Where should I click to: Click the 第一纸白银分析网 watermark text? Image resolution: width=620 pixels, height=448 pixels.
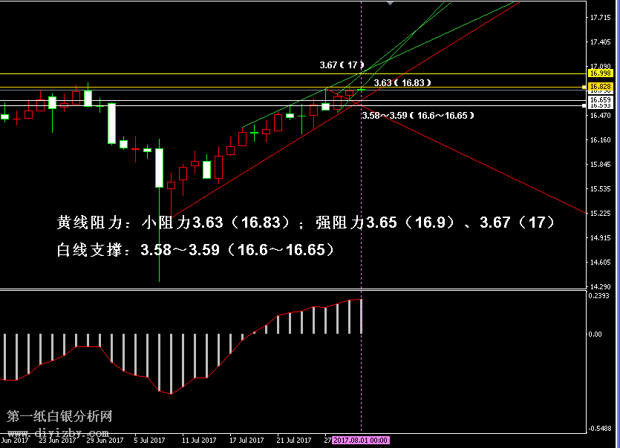(x=59, y=418)
